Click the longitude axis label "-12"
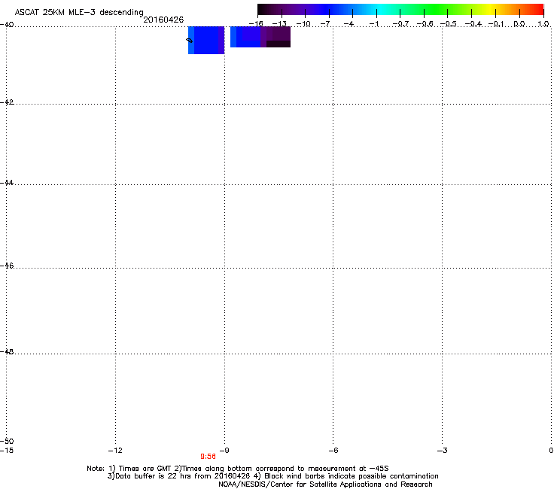The height and width of the screenshot is (489, 557). point(115,451)
